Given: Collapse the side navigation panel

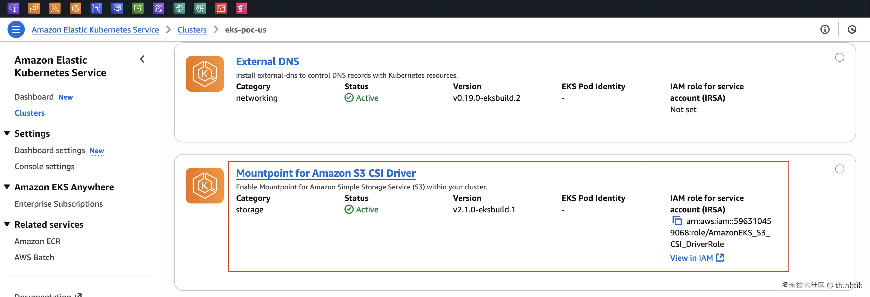Looking at the screenshot, I should (142, 59).
